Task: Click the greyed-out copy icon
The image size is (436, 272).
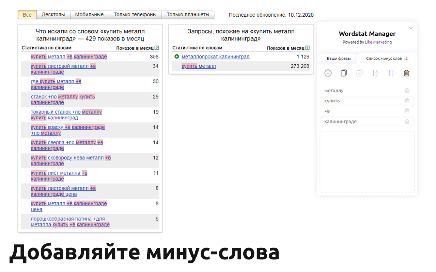Action: 359,73
